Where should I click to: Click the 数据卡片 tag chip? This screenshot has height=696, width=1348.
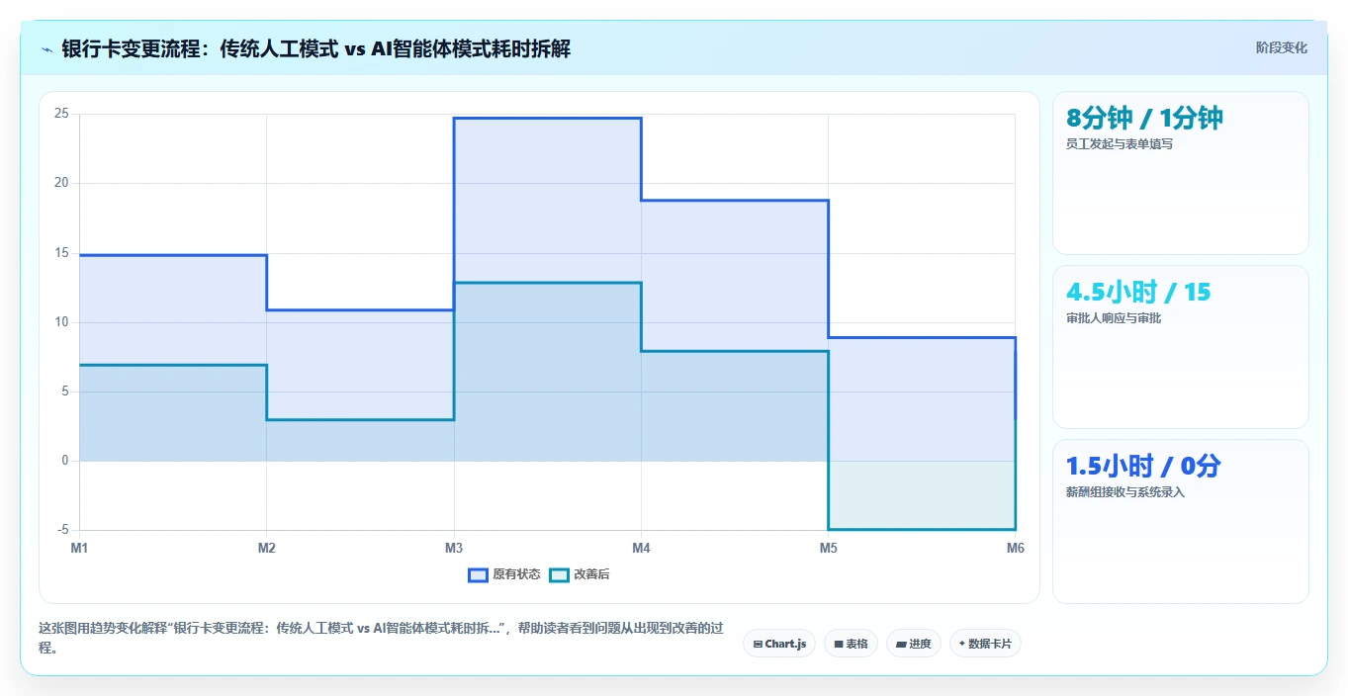[985, 644]
